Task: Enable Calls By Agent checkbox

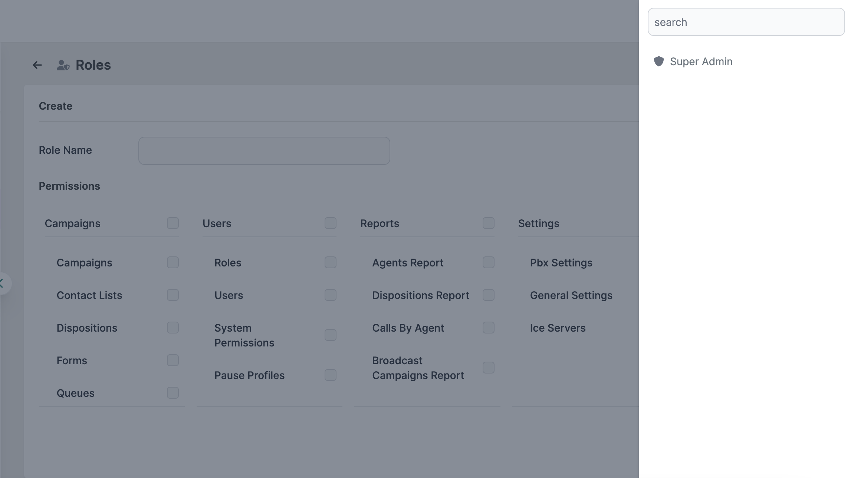Action: (x=489, y=328)
